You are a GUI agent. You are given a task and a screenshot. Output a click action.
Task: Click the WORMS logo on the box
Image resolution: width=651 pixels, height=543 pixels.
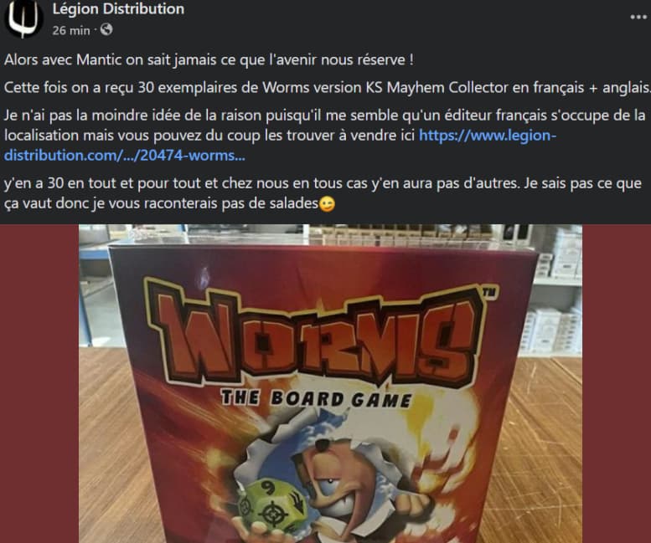pos(319,333)
